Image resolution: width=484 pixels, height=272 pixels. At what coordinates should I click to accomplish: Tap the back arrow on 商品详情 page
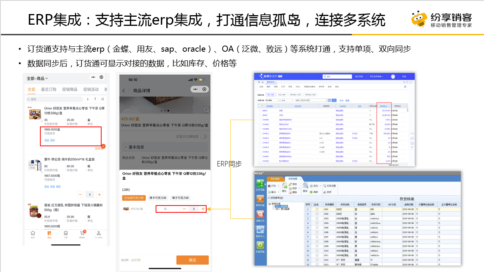click(x=124, y=91)
